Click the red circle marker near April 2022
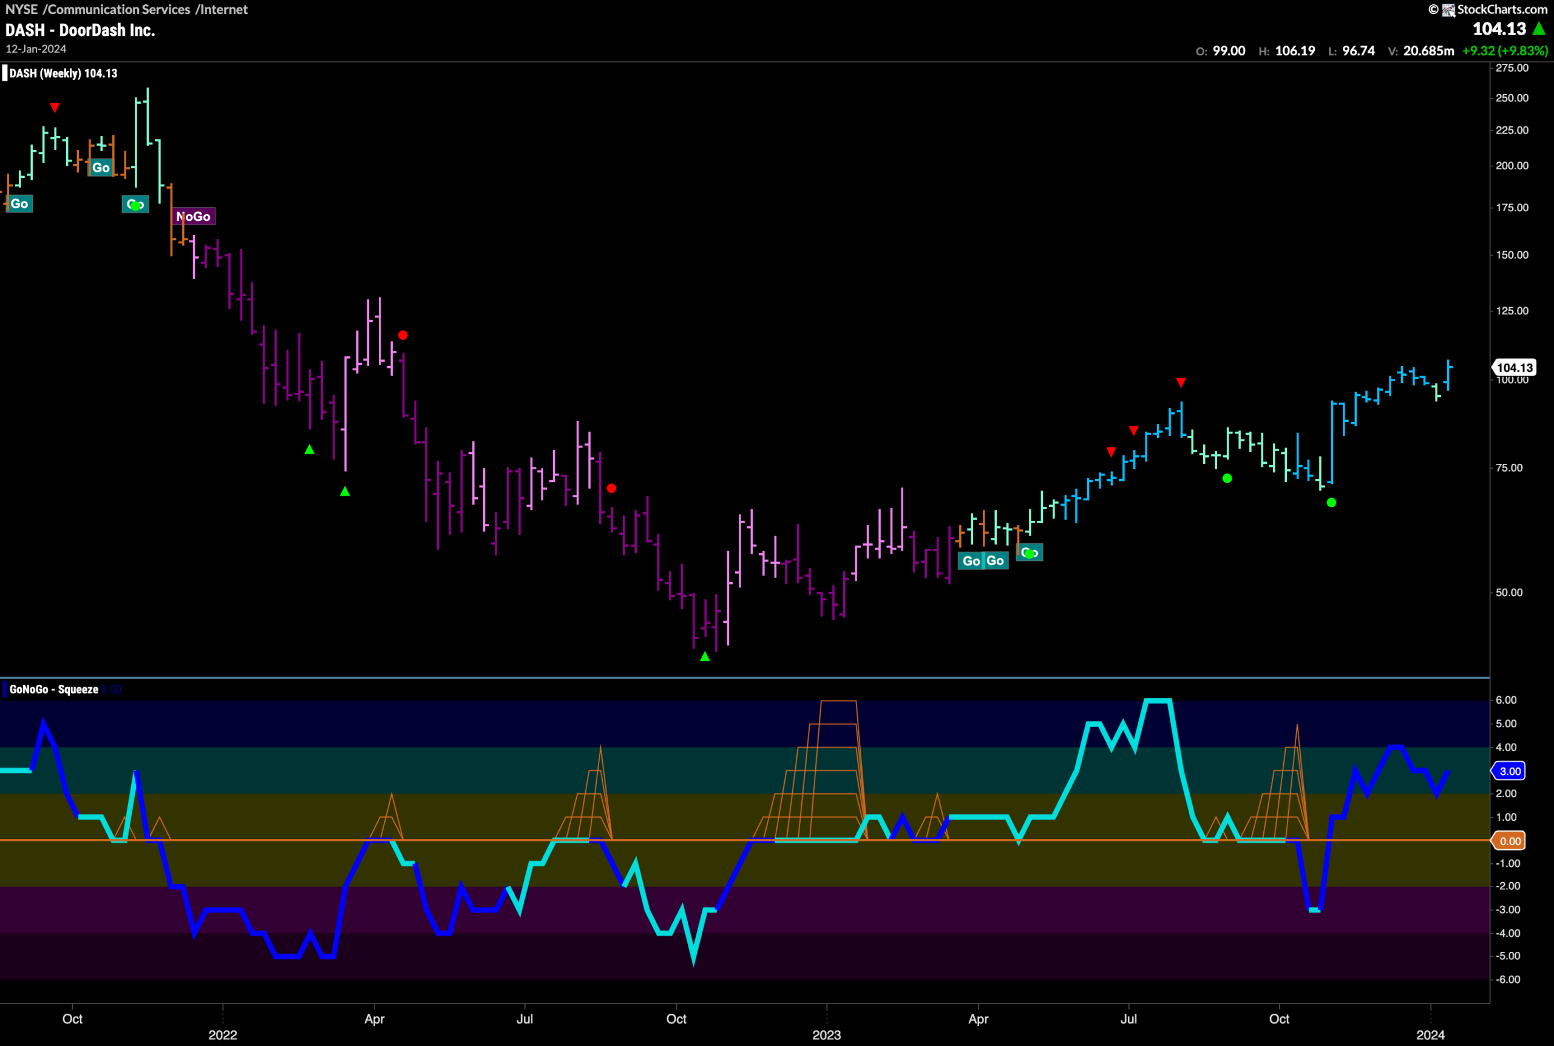1554x1046 pixels. click(x=403, y=335)
